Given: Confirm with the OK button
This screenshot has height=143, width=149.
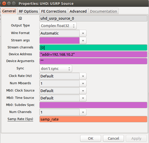Looking at the screenshot, I should 90,138.
